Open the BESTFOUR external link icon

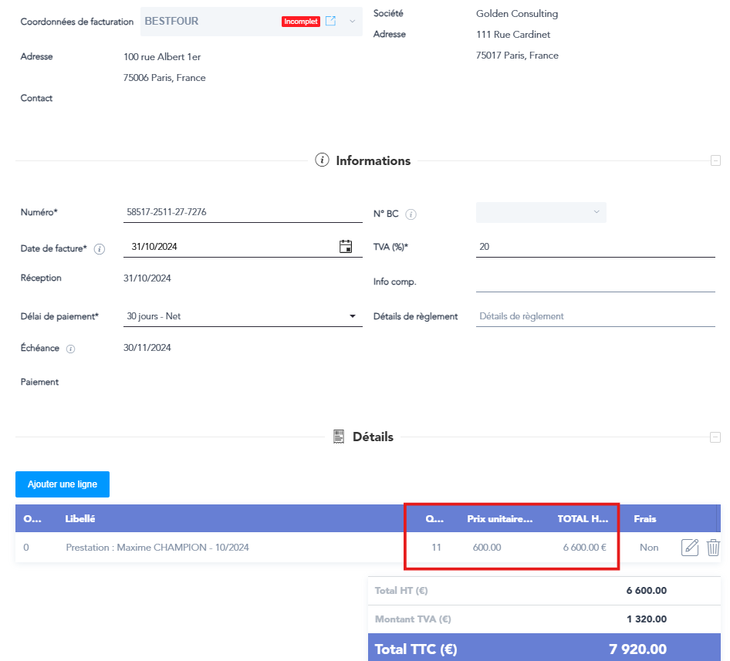[330, 21]
